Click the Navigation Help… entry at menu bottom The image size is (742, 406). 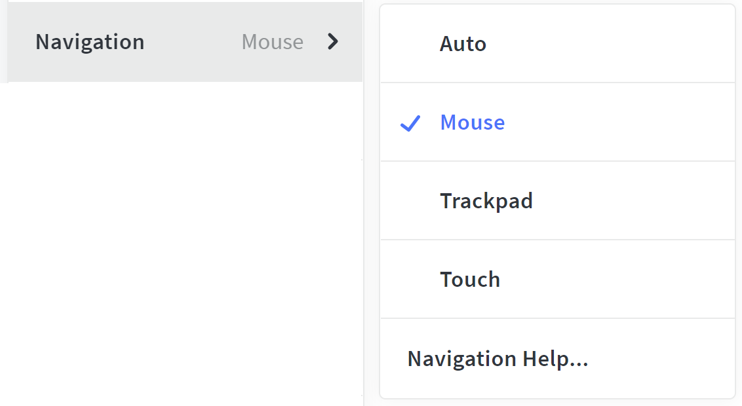(498, 359)
